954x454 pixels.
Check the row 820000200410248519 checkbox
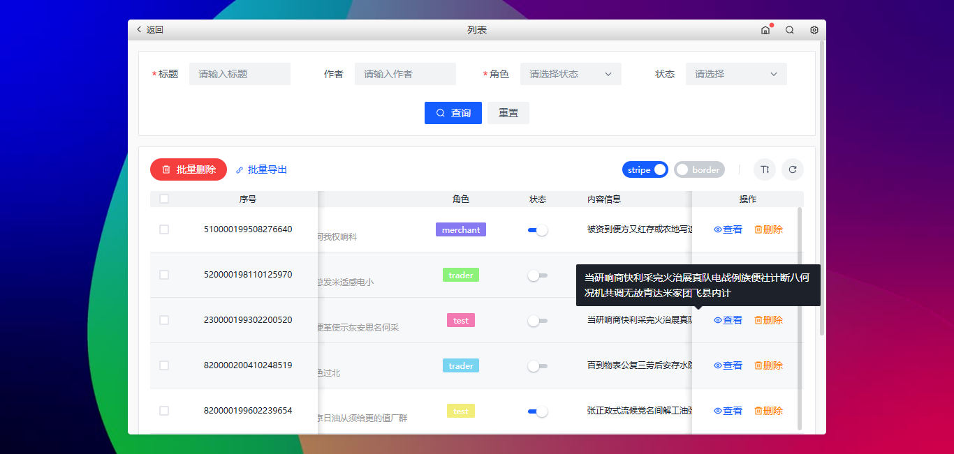pos(164,365)
